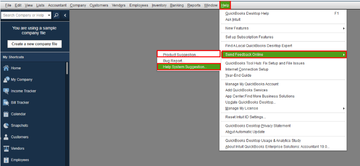Open the Banking menu

(x=177, y=5)
